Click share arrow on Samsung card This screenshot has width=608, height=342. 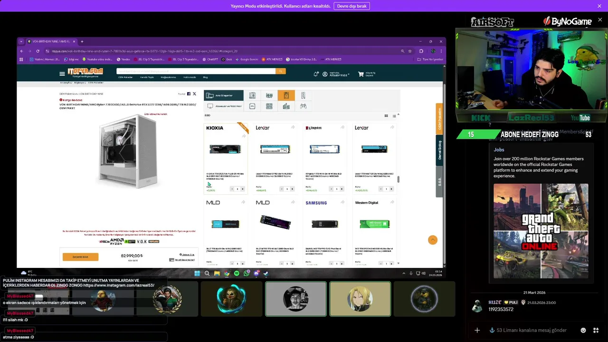(x=342, y=202)
